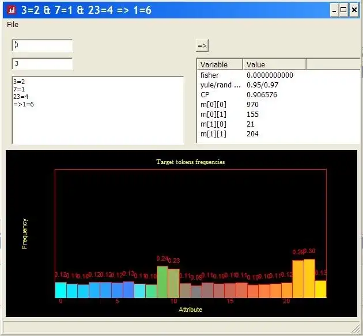363x336 pixels.
Task: Click the yellow last bar labeled 0.13
Action: pyautogui.click(x=320, y=289)
